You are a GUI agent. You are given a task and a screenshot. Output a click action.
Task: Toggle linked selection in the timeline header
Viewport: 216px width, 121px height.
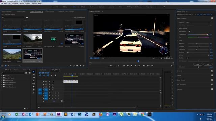pos(48,75)
